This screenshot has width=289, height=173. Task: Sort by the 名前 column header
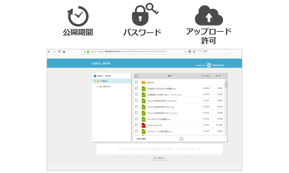pyautogui.click(x=169, y=76)
